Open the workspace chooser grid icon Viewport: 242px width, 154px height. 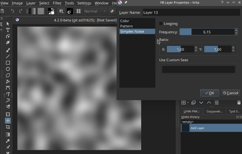pos(79,11)
